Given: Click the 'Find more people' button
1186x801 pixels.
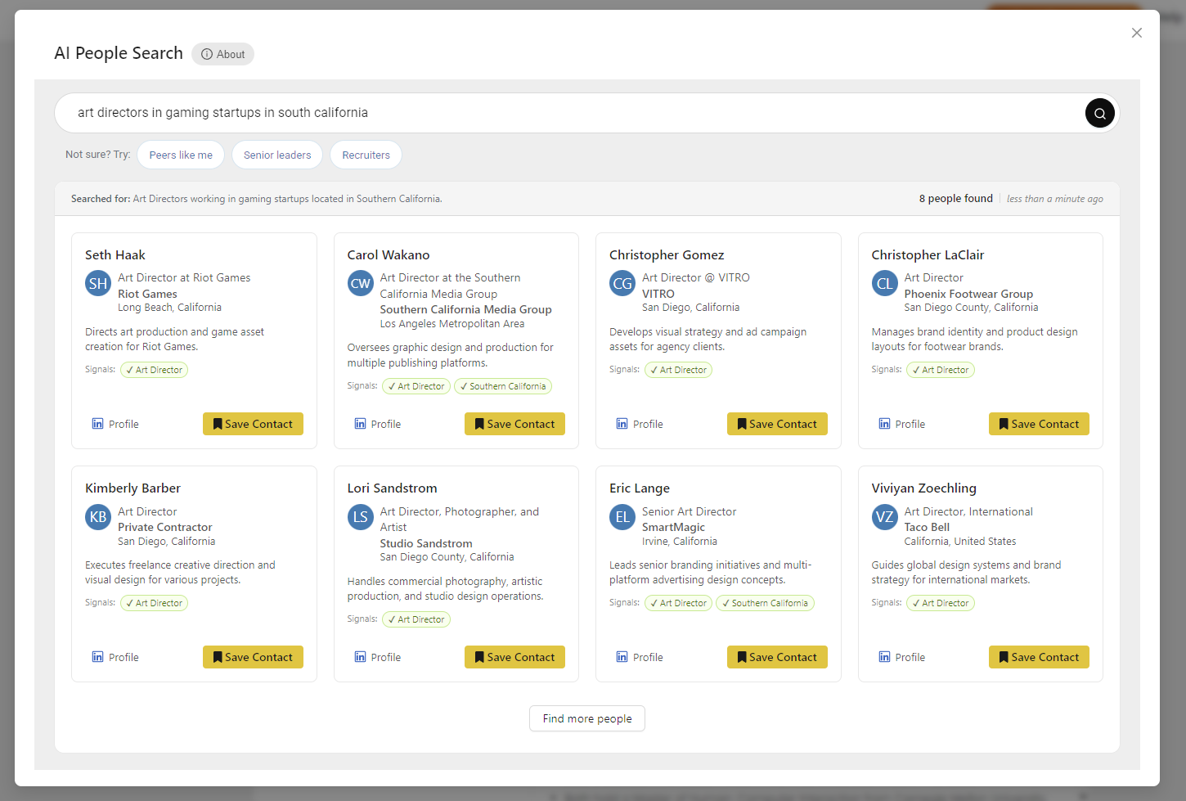Looking at the screenshot, I should (587, 718).
